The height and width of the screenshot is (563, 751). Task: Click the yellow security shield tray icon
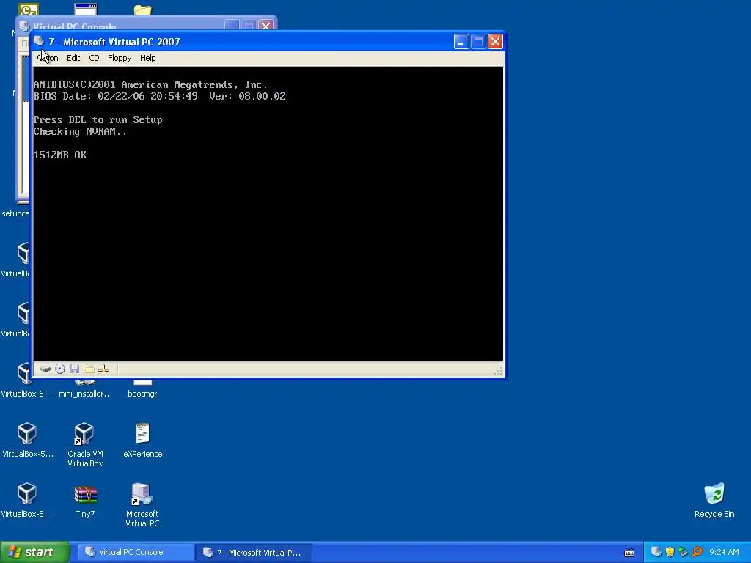click(x=670, y=552)
